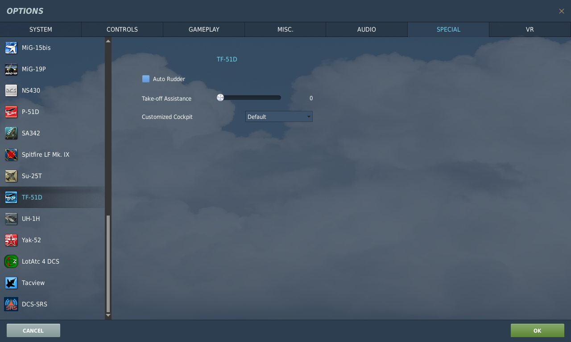This screenshot has width=571, height=342.
Task: Enable the Auto Rudder checkbox
Action: 146,79
